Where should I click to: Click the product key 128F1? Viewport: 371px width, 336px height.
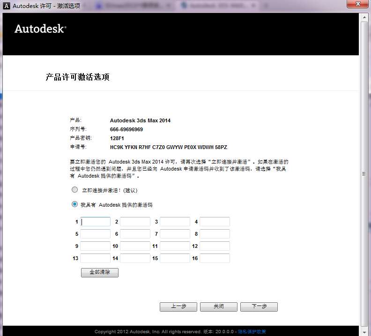pyautogui.click(x=117, y=138)
